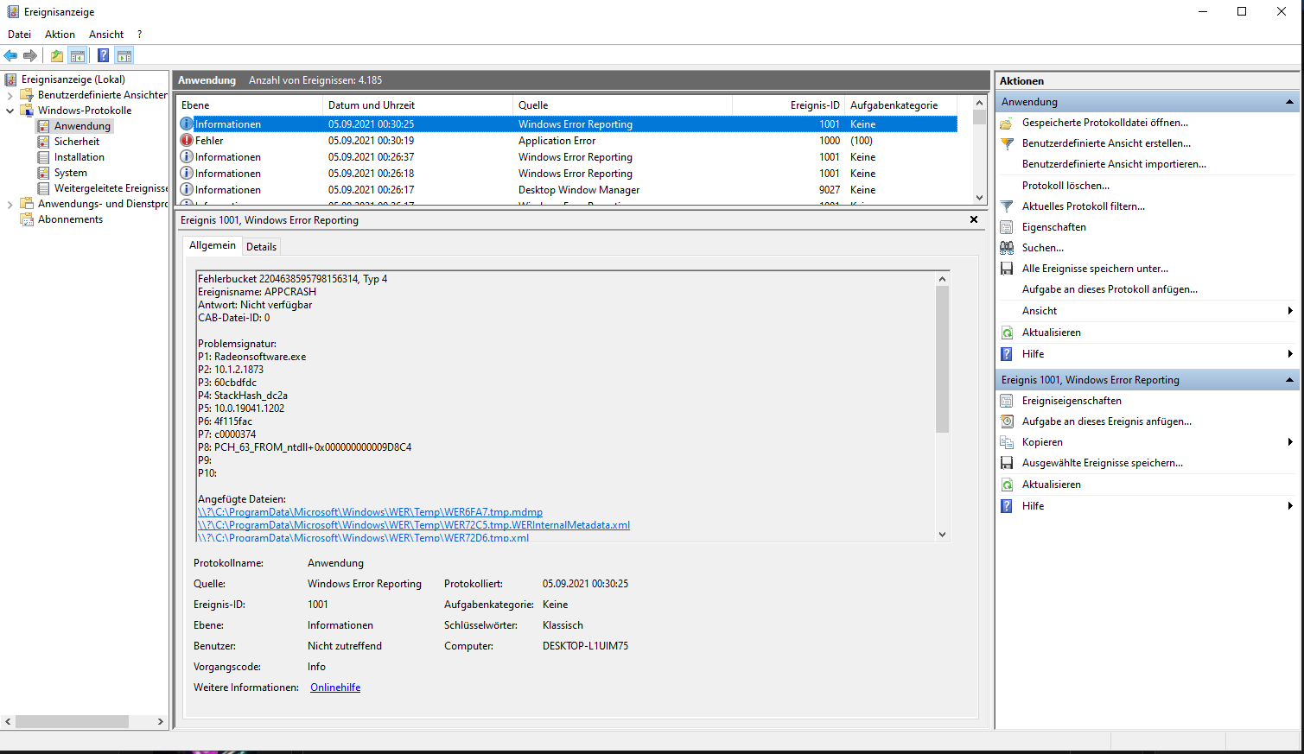Viewport: 1304px width, 754px height.
Task: Open Hilfe submenu arrow in Anwendung section
Action: click(1290, 354)
